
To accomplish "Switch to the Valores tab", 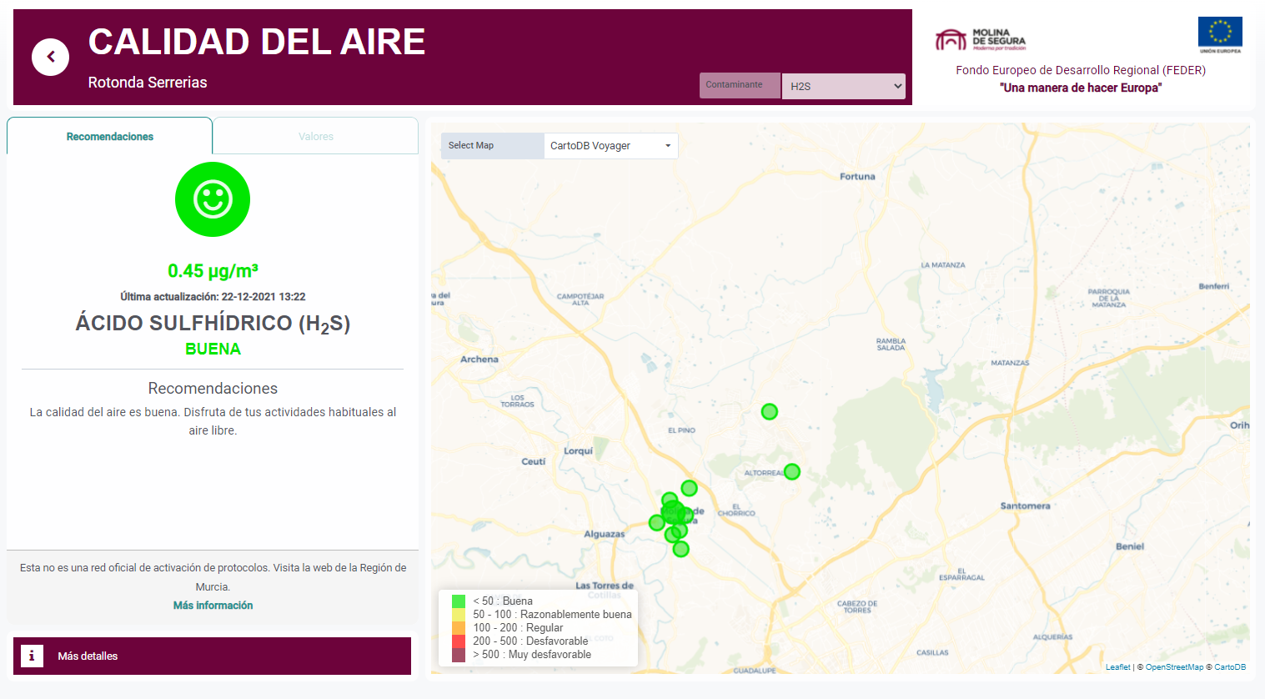I will click(316, 136).
